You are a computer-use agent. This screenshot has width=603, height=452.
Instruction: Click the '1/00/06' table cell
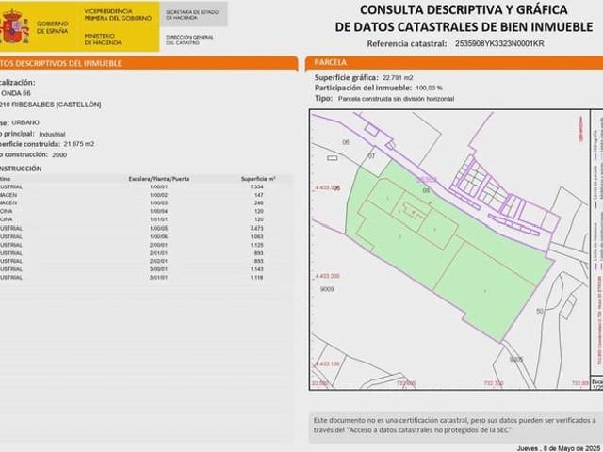click(x=159, y=236)
